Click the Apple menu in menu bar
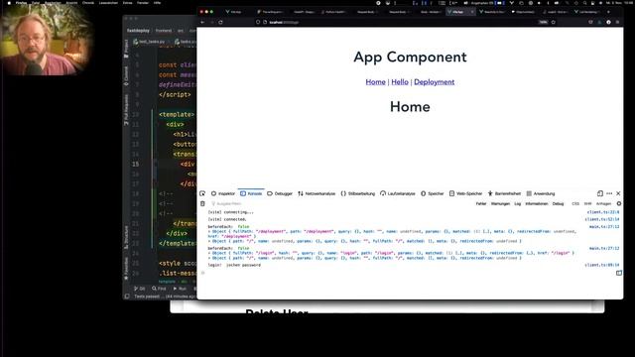 coord(9,3)
